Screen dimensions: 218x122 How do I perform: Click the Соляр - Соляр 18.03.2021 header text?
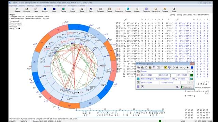click(189, 15)
